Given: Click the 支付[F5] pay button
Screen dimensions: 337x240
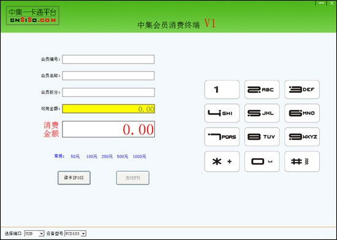Looking at the screenshot, I should coord(132,178).
